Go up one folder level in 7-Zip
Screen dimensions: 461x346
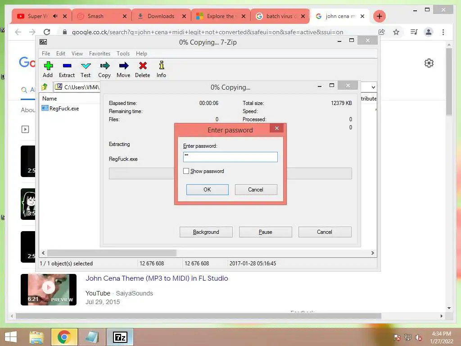(45, 87)
